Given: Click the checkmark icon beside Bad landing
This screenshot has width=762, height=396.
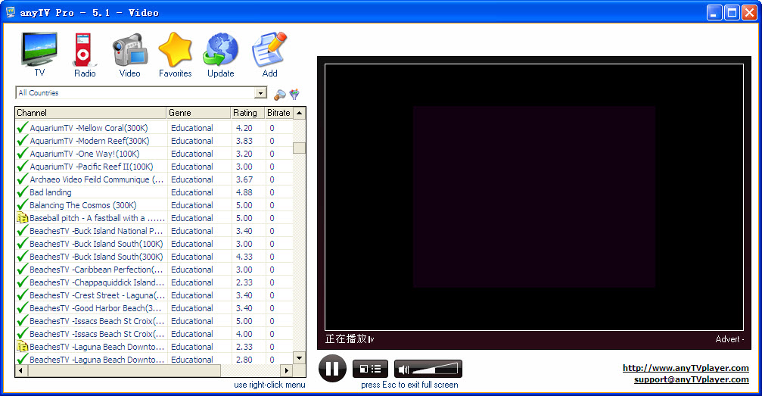Looking at the screenshot, I should click(x=23, y=192).
